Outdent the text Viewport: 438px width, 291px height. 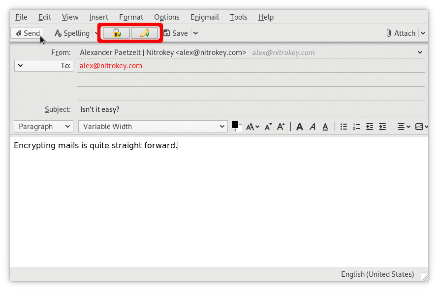tap(370, 127)
